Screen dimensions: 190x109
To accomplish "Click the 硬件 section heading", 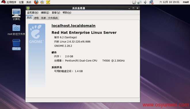I will click(54, 52).
